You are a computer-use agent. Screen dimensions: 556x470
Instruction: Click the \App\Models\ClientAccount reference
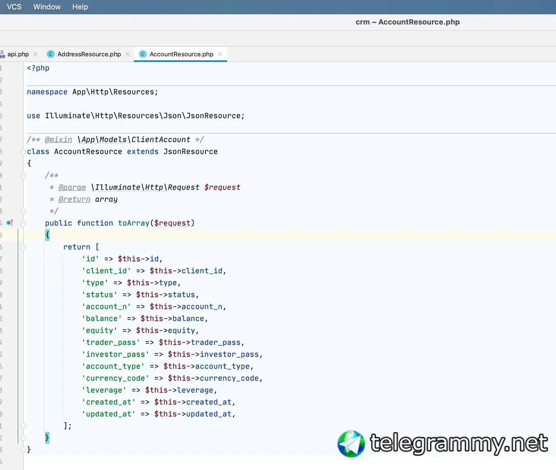134,140
